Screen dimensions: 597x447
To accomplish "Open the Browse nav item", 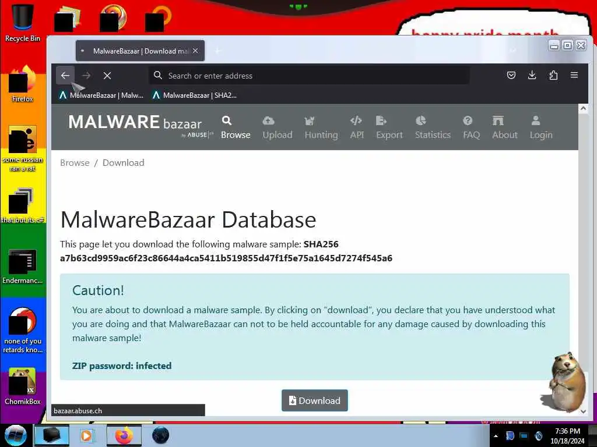I will pyautogui.click(x=236, y=127).
